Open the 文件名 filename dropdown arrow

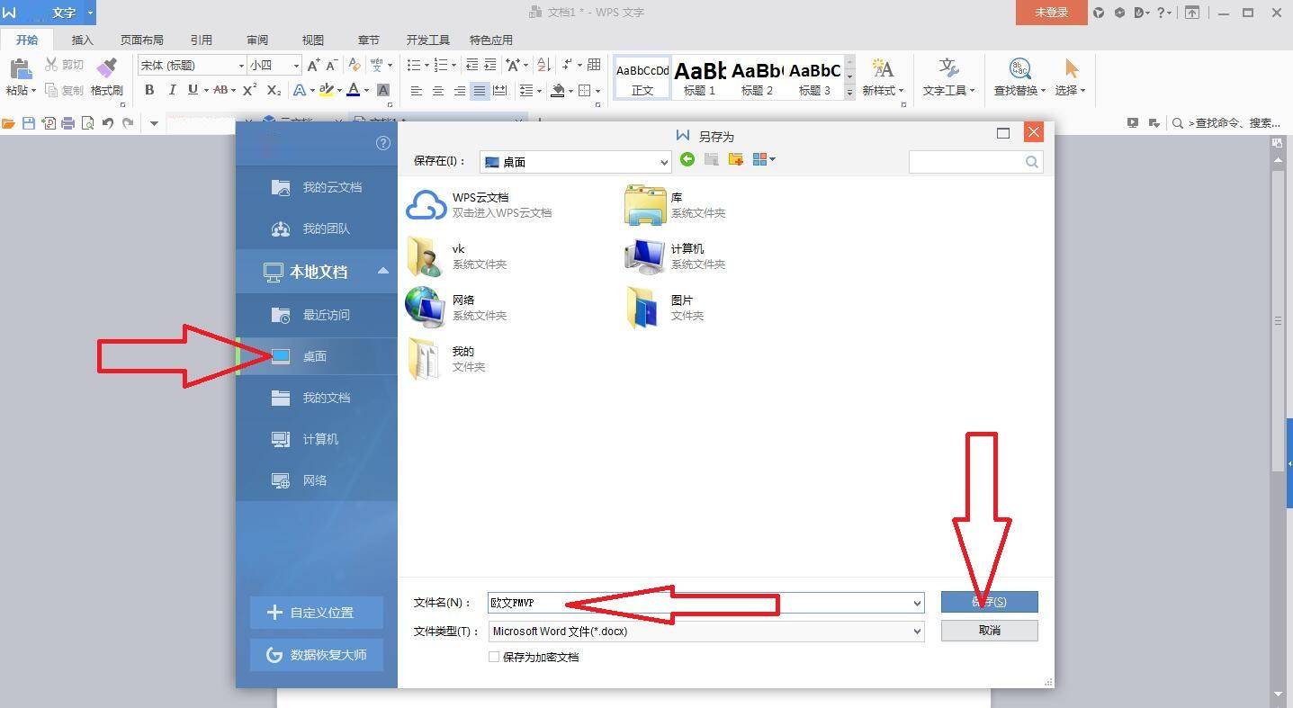[x=917, y=603]
